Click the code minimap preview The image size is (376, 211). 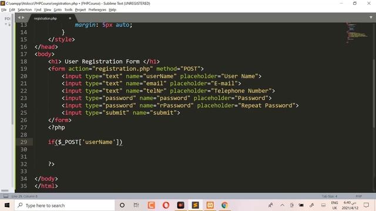click(x=357, y=33)
